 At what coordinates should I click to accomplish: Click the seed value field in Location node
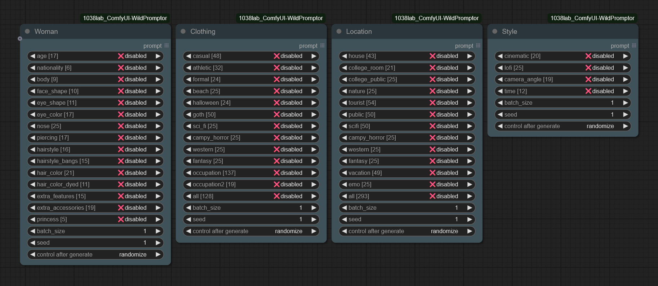(x=407, y=219)
